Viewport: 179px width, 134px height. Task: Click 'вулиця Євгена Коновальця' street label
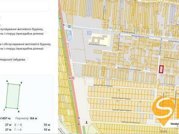coord(129,69)
